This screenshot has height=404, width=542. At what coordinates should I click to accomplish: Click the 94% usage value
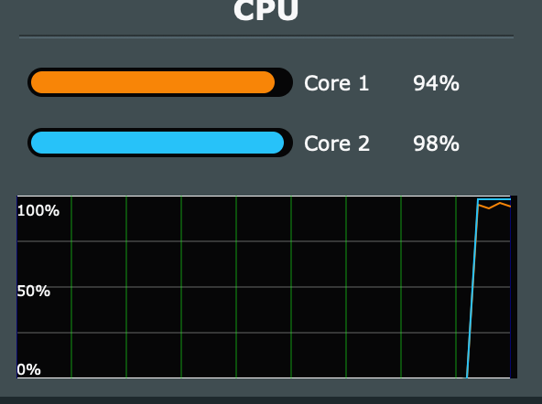coord(436,83)
